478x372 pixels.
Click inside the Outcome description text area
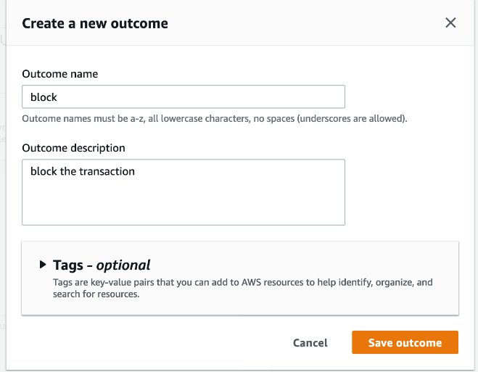point(183,192)
